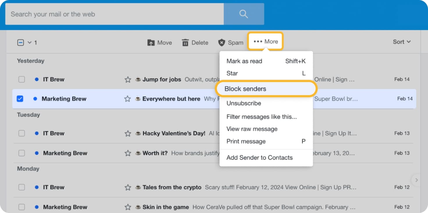
Task: Click the More button in the toolbar
Action: click(x=265, y=41)
